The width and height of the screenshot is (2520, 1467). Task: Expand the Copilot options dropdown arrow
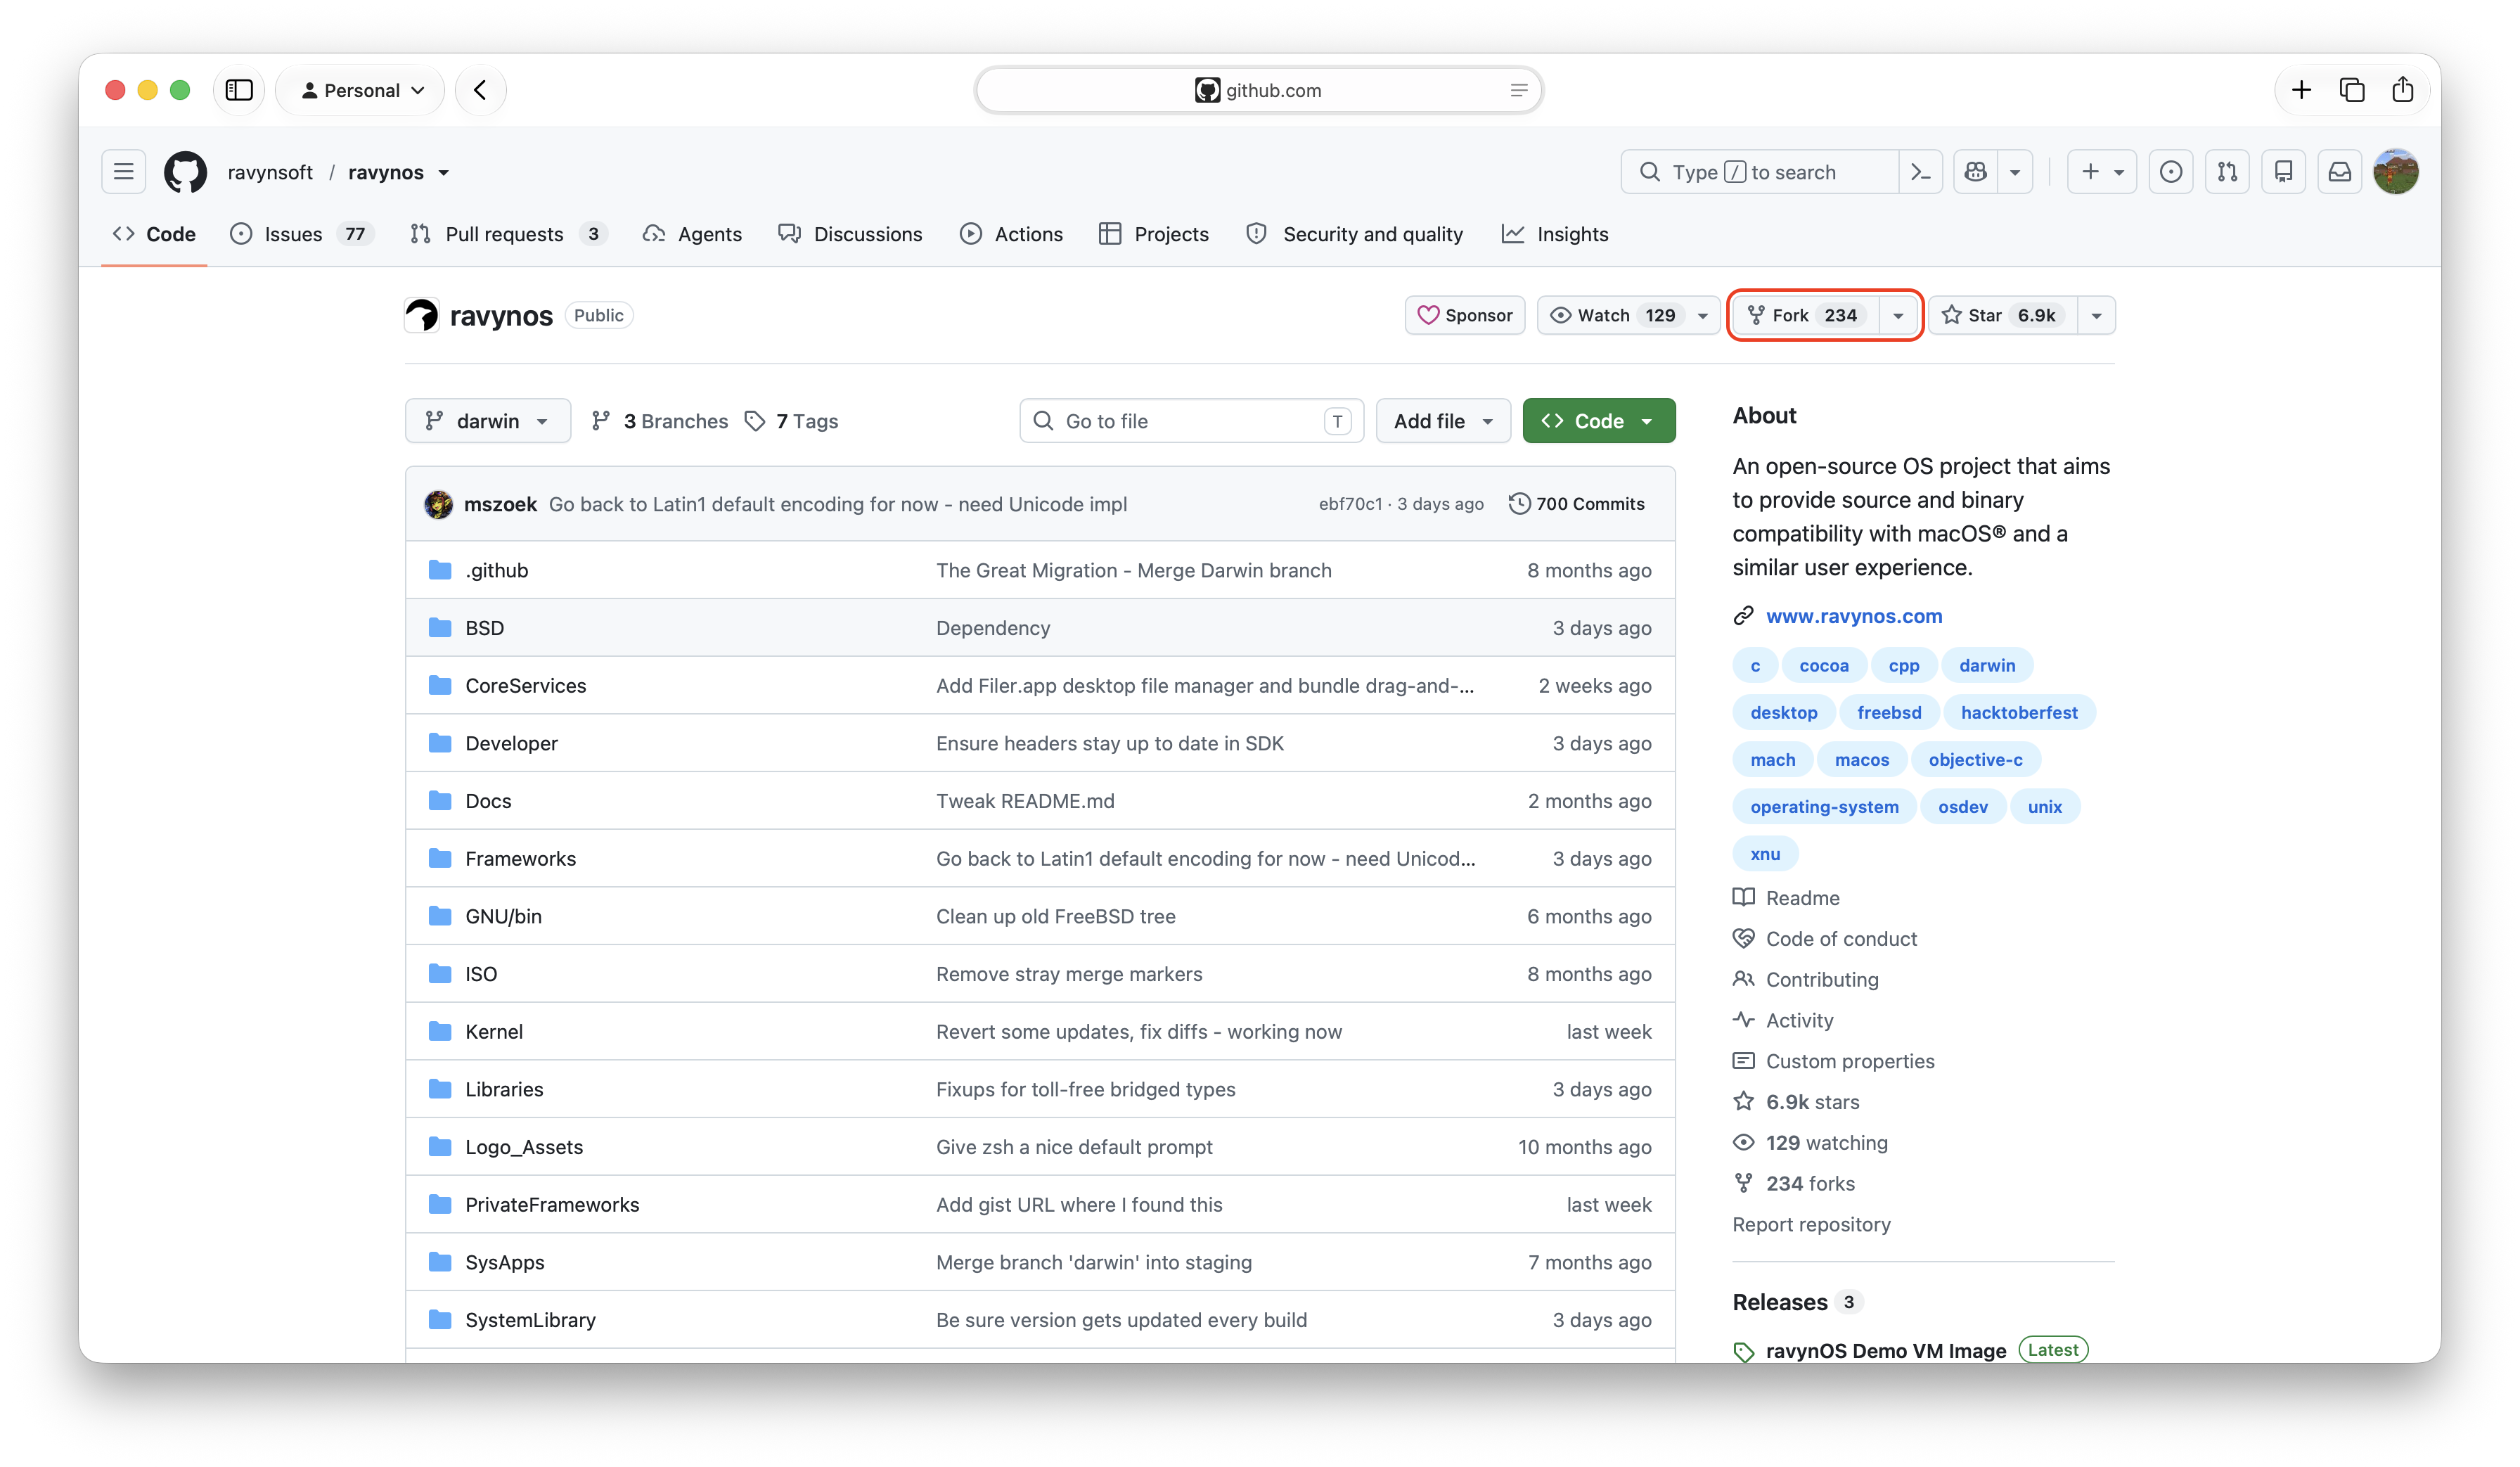pyautogui.click(x=2015, y=172)
